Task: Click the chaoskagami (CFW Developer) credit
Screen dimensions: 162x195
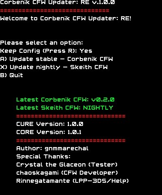Action: click(67, 173)
